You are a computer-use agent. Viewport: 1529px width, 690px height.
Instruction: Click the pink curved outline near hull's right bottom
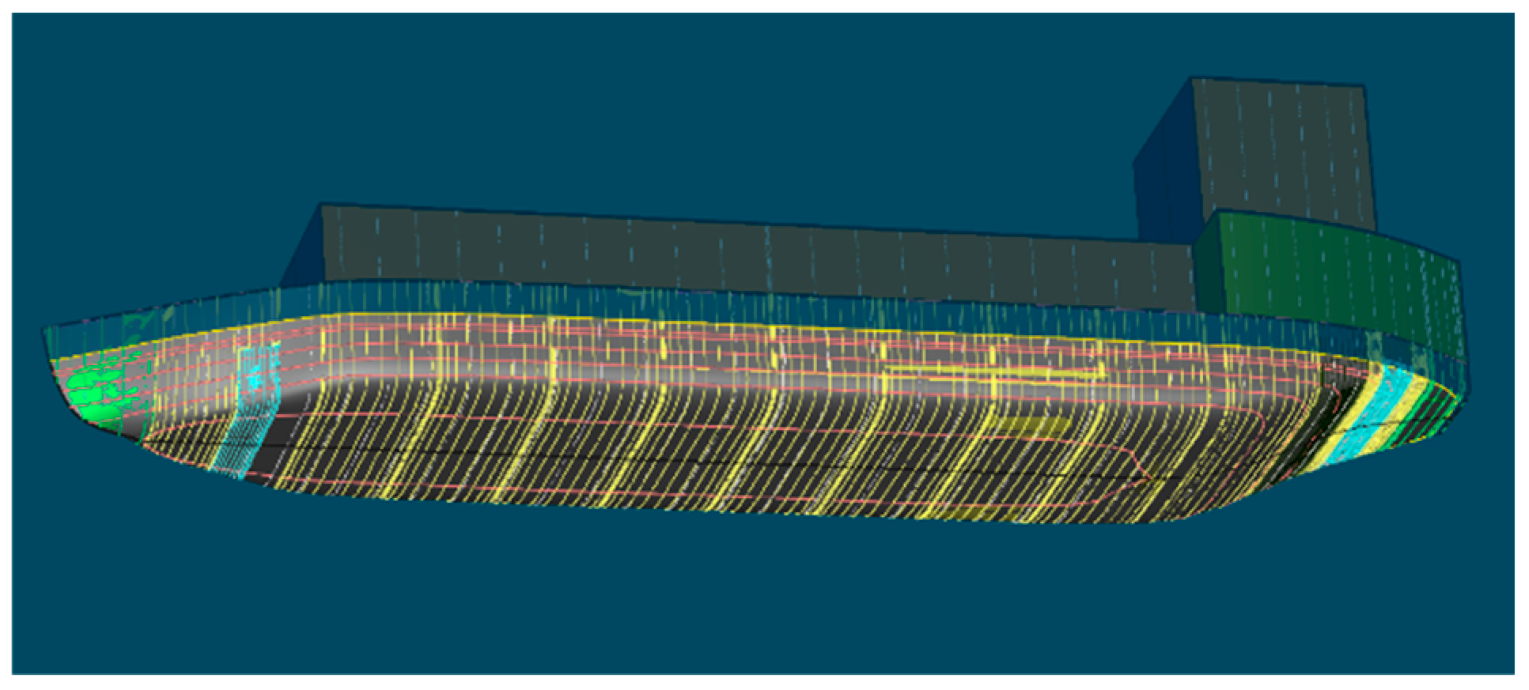click(x=1139, y=473)
